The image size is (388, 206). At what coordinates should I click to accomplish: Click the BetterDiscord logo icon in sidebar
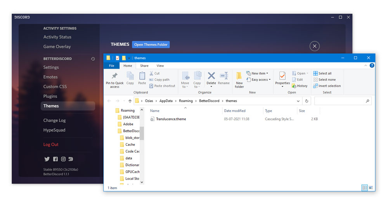71,159
